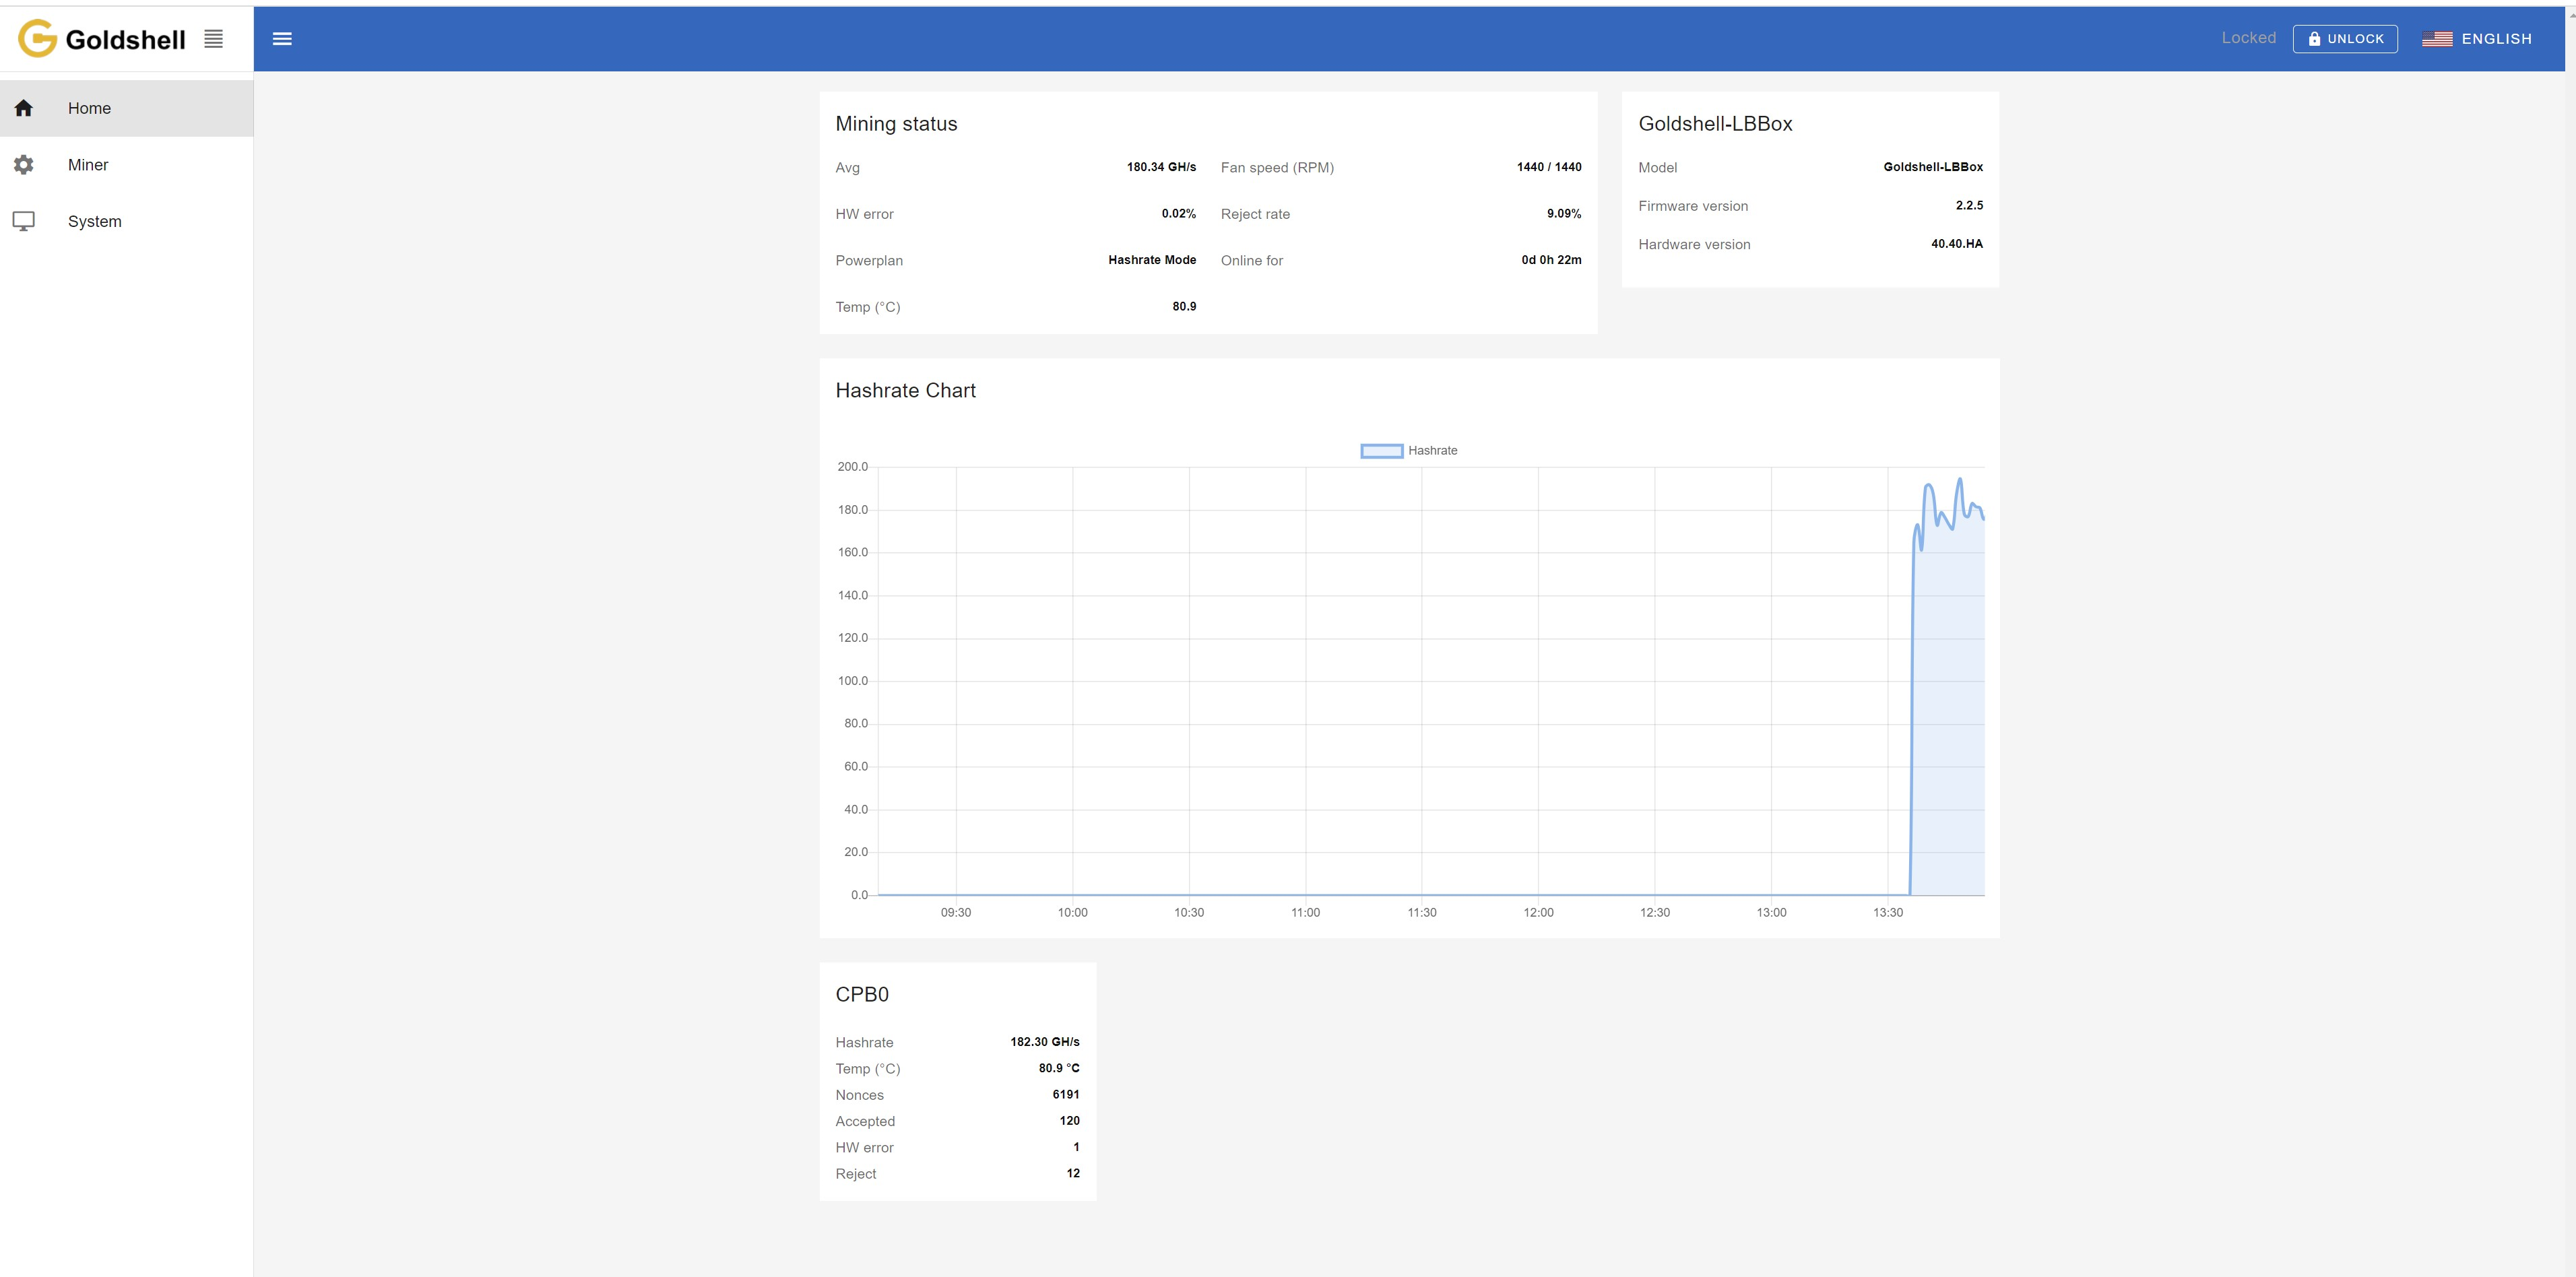The image size is (2576, 1277).
Task: Click the Miner gear icon
Action: (24, 165)
